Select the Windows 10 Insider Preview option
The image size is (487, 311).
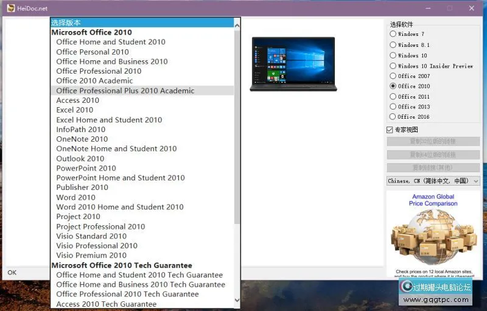pyautogui.click(x=393, y=66)
